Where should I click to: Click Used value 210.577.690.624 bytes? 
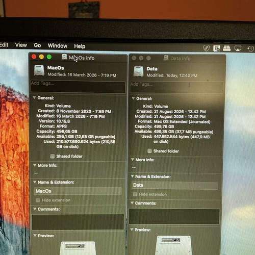click(x=86, y=144)
